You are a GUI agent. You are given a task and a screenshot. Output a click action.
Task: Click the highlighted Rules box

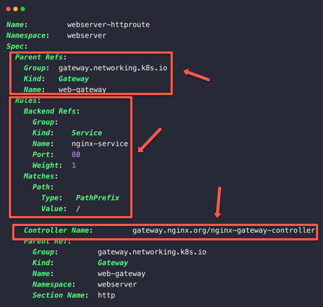pyautogui.click(x=70, y=157)
